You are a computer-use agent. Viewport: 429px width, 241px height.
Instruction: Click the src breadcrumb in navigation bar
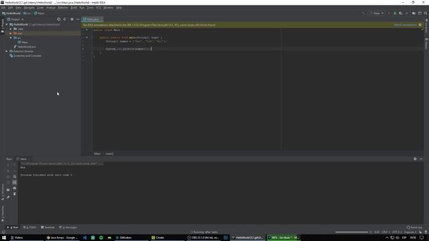27,13
